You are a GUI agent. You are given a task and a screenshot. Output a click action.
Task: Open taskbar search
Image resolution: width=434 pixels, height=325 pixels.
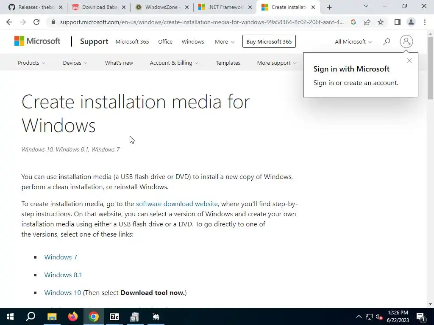pos(31,317)
